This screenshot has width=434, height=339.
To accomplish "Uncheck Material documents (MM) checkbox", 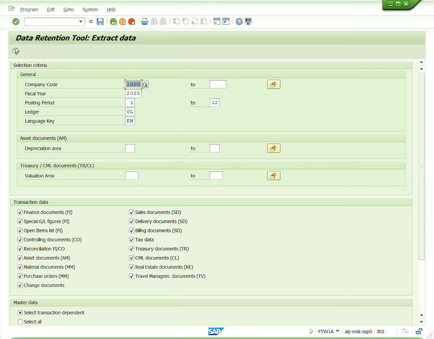I will 20,267.
